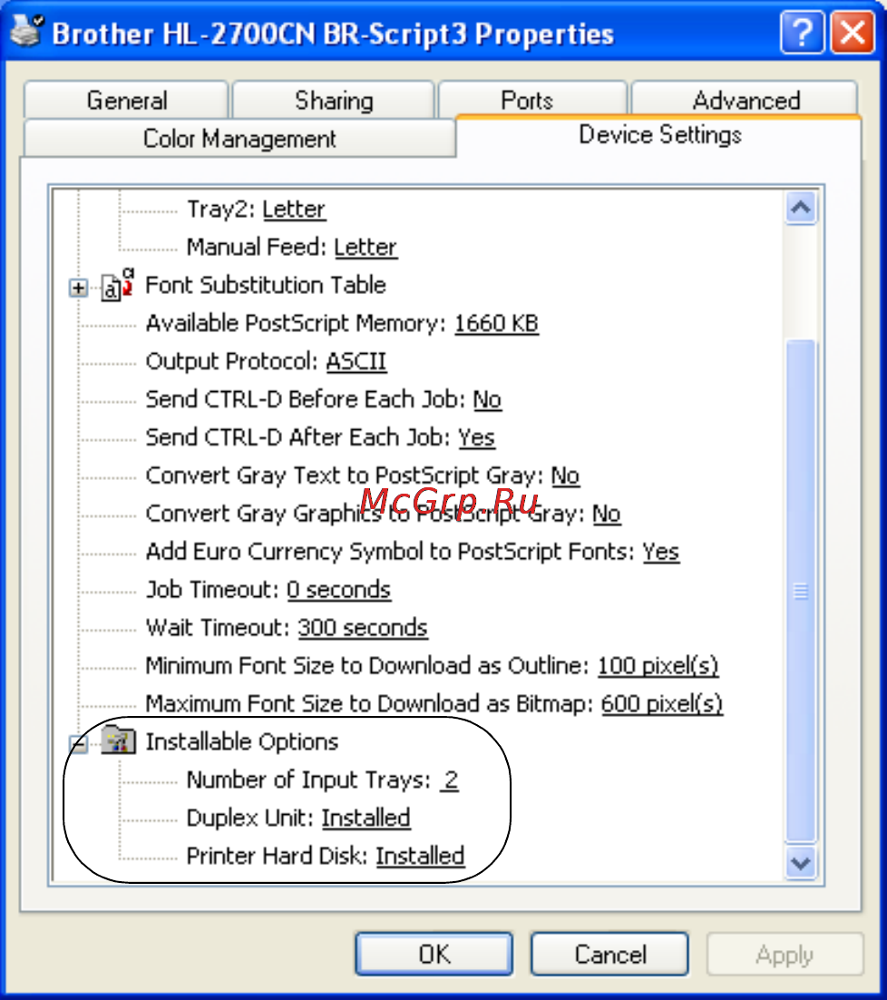Click the scroll down arrow
Viewport: 887px width, 1000px height.
(x=801, y=864)
